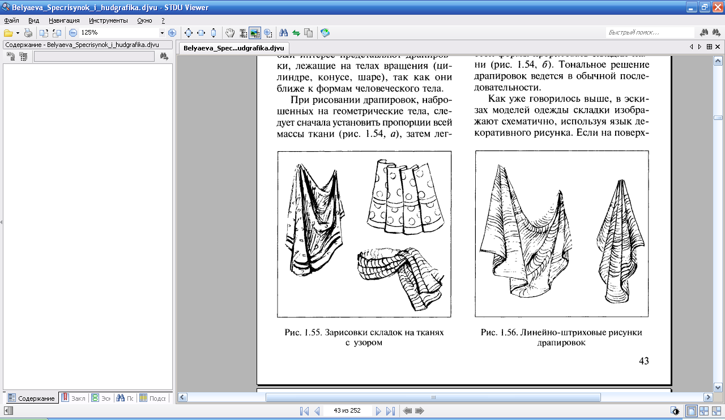
Task: Open the 125% zoom level dropdown
Action: tap(162, 33)
